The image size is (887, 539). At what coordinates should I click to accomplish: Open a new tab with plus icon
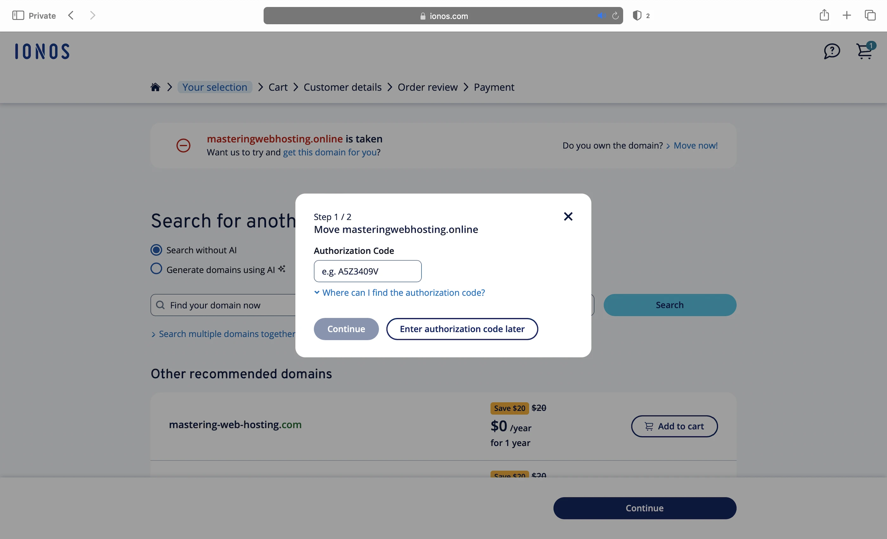[847, 15]
